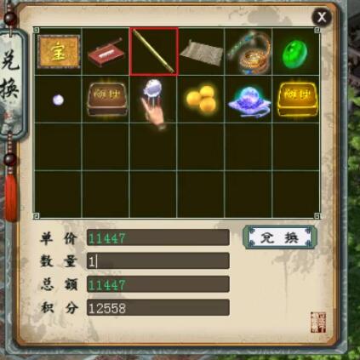This screenshot has width=360, height=360.
Task: Click the 总额 total amount field
Action: 158,284
